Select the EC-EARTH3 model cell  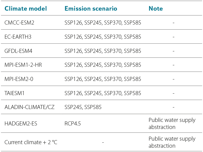coord(18,37)
